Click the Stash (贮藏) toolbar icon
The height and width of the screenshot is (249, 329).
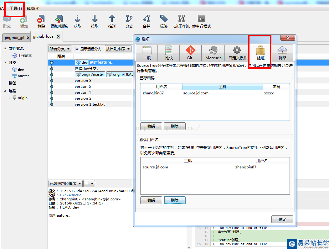tap(7, 21)
